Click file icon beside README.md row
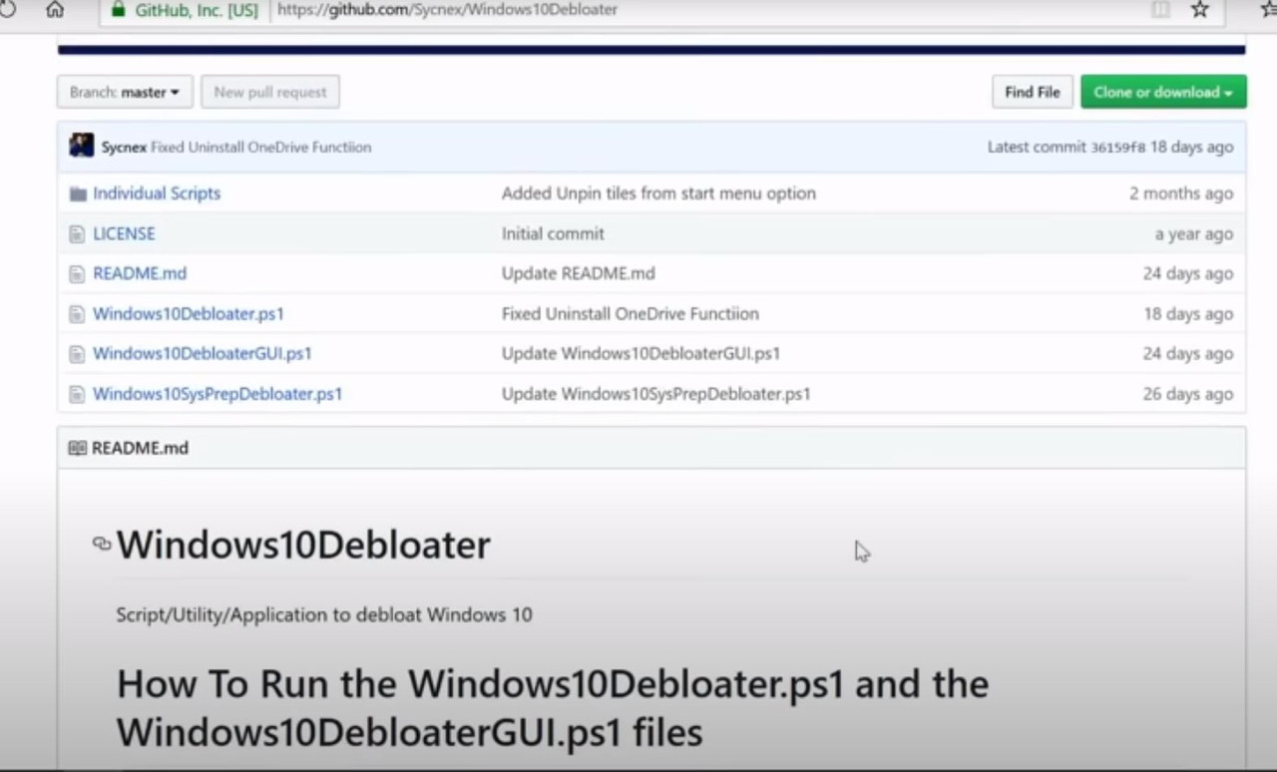The width and height of the screenshot is (1277, 772). [77, 273]
